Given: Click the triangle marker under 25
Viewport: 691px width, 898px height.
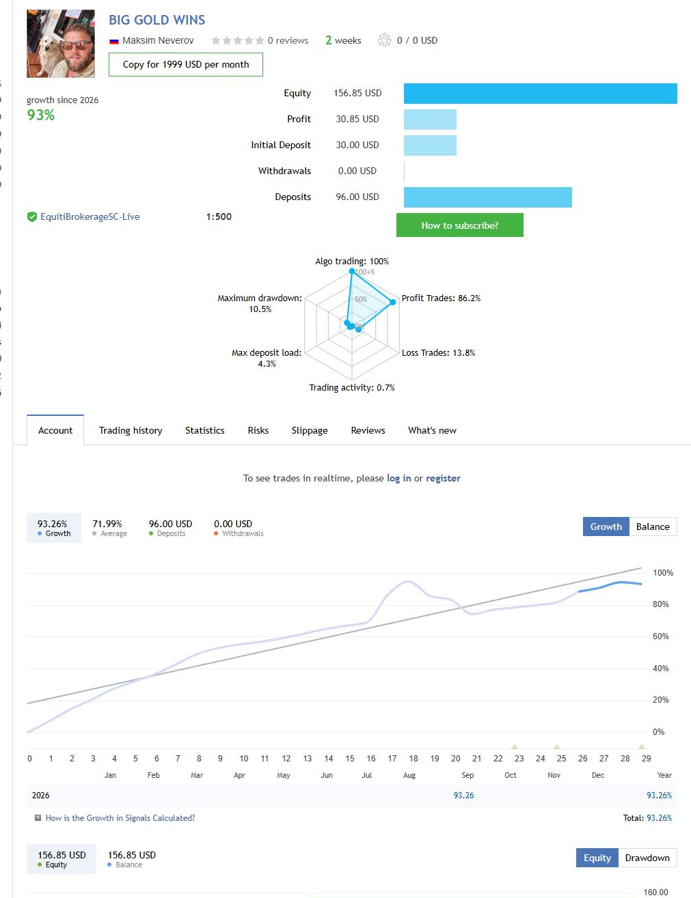Looking at the screenshot, I should tap(557, 746).
